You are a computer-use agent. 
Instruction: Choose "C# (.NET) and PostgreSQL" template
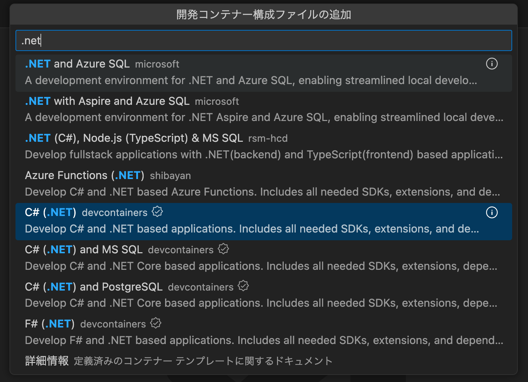tap(264, 296)
